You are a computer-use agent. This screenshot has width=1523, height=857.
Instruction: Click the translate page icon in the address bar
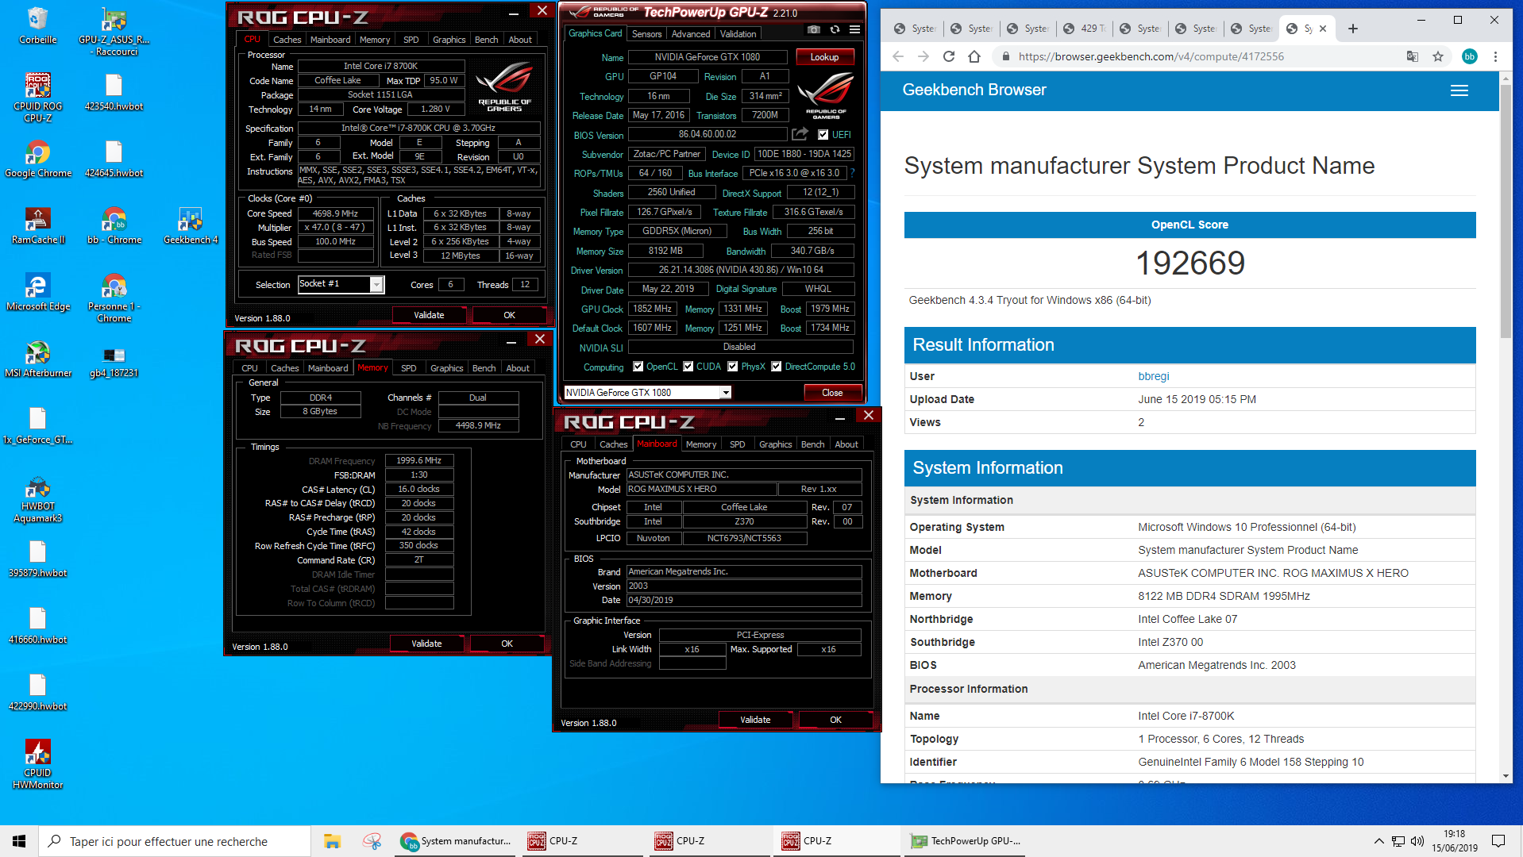(x=1412, y=56)
